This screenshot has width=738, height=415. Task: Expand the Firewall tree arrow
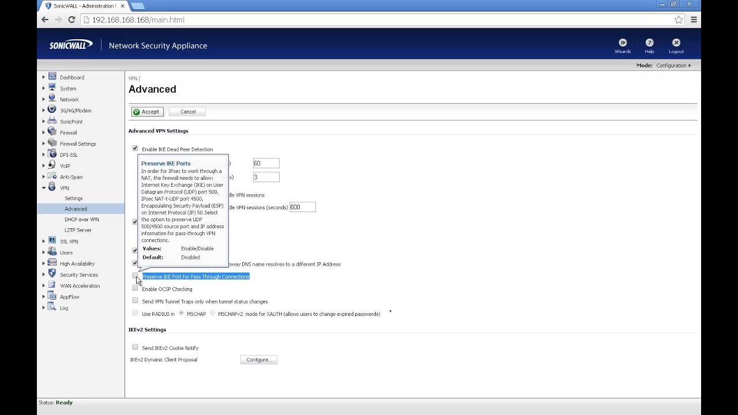[43, 133]
